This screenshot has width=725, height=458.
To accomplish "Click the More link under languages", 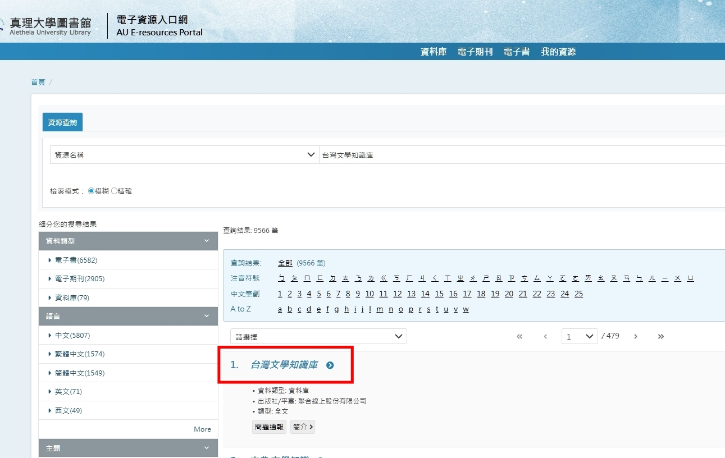I will (x=202, y=429).
